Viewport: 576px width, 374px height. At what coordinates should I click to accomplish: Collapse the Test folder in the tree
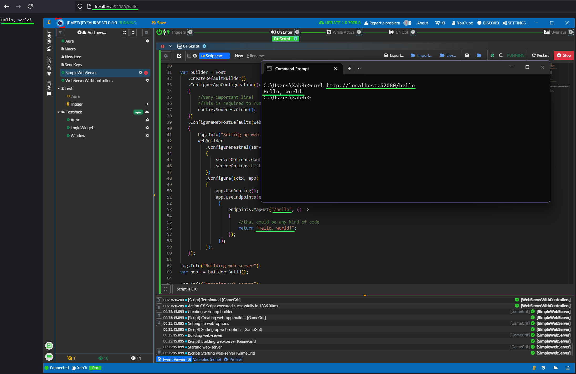click(x=59, y=89)
